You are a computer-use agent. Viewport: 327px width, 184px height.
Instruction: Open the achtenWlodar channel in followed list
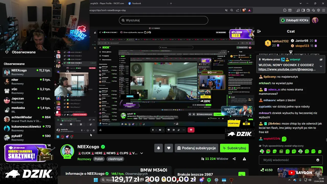(x=27, y=119)
